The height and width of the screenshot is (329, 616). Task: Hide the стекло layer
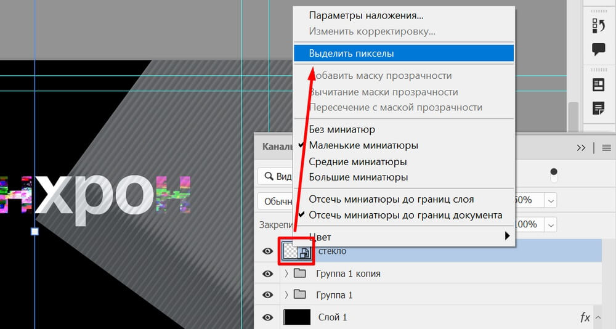coord(267,251)
